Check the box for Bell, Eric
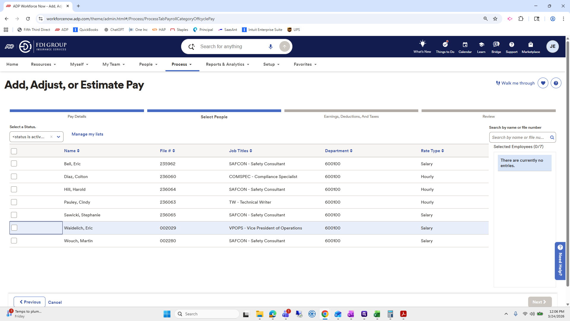570x321 pixels. (x=14, y=164)
